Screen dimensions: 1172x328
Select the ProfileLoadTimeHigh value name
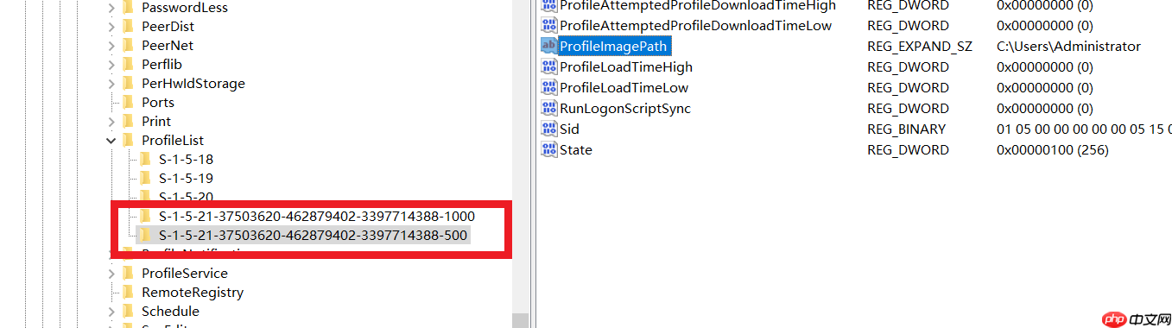[626, 66]
